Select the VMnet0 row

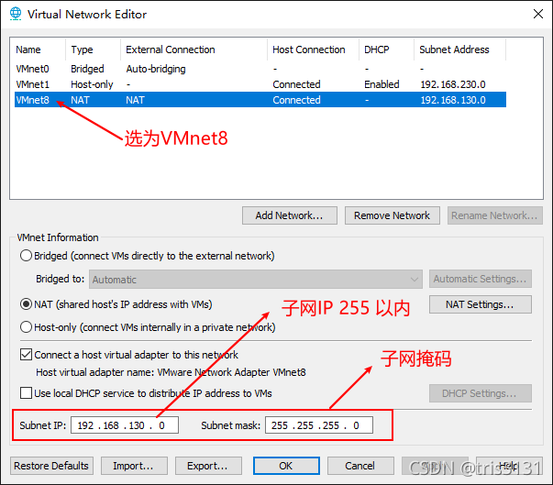coord(260,69)
